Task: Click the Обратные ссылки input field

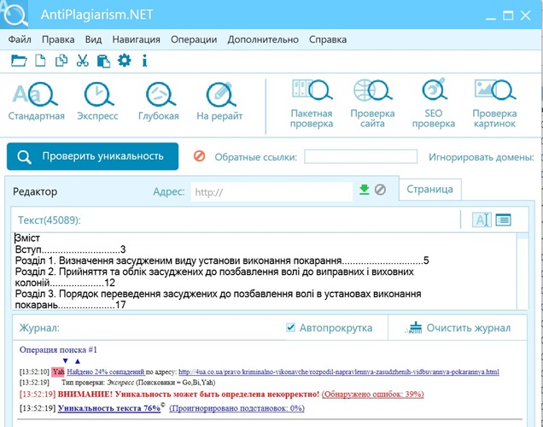Action: (x=360, y=156)
